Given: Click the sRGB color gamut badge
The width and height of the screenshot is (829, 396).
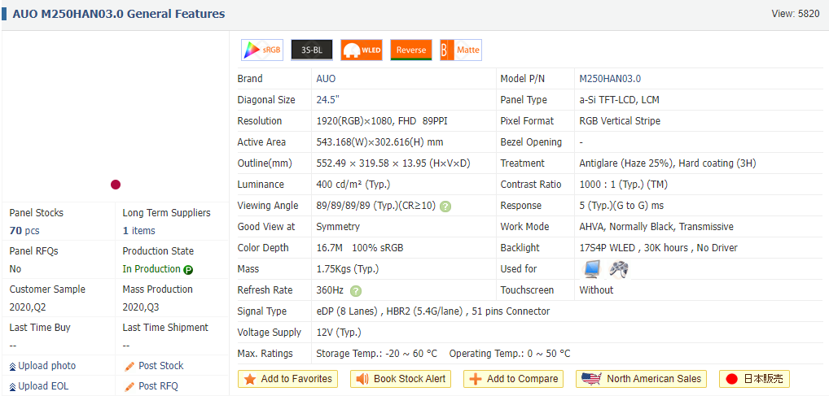Looking at the screenshot, I should pos(262,50).
